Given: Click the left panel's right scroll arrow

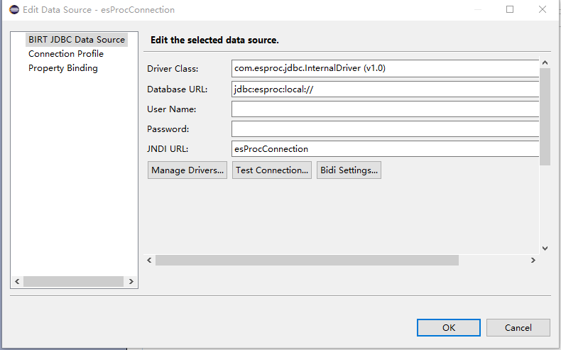Looking at the screenshot, I should point(131,282).
